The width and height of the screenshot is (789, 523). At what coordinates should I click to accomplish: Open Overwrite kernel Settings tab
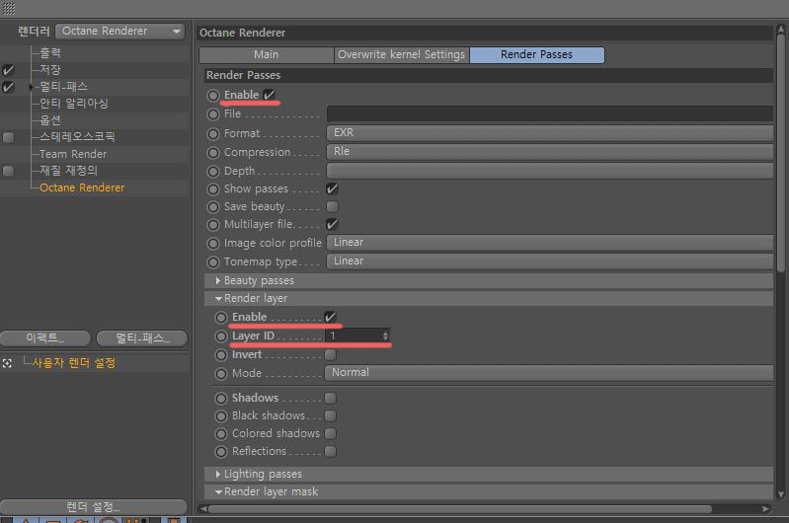(402, 55)
